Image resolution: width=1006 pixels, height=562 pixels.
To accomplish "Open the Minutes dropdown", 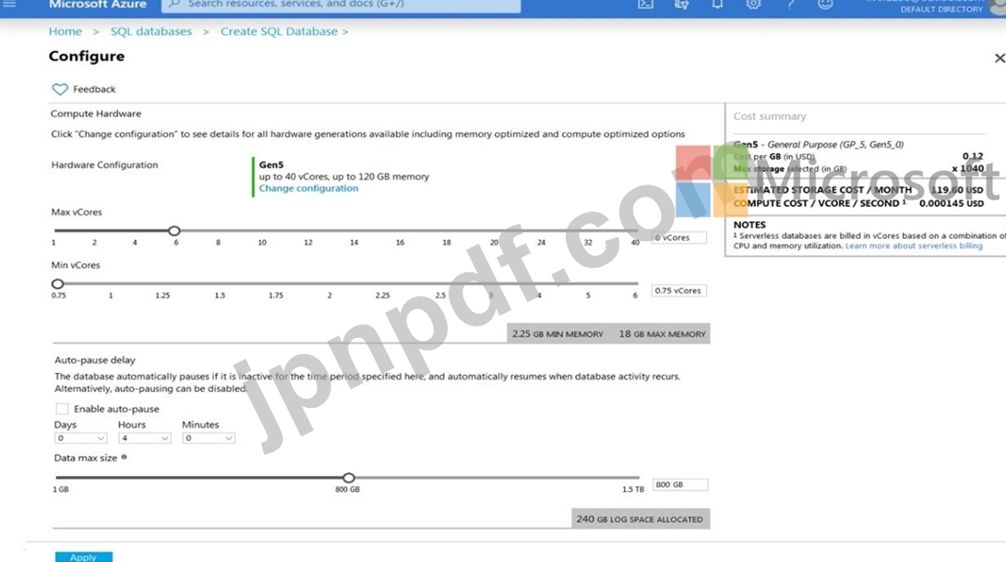I will point(209,438).
